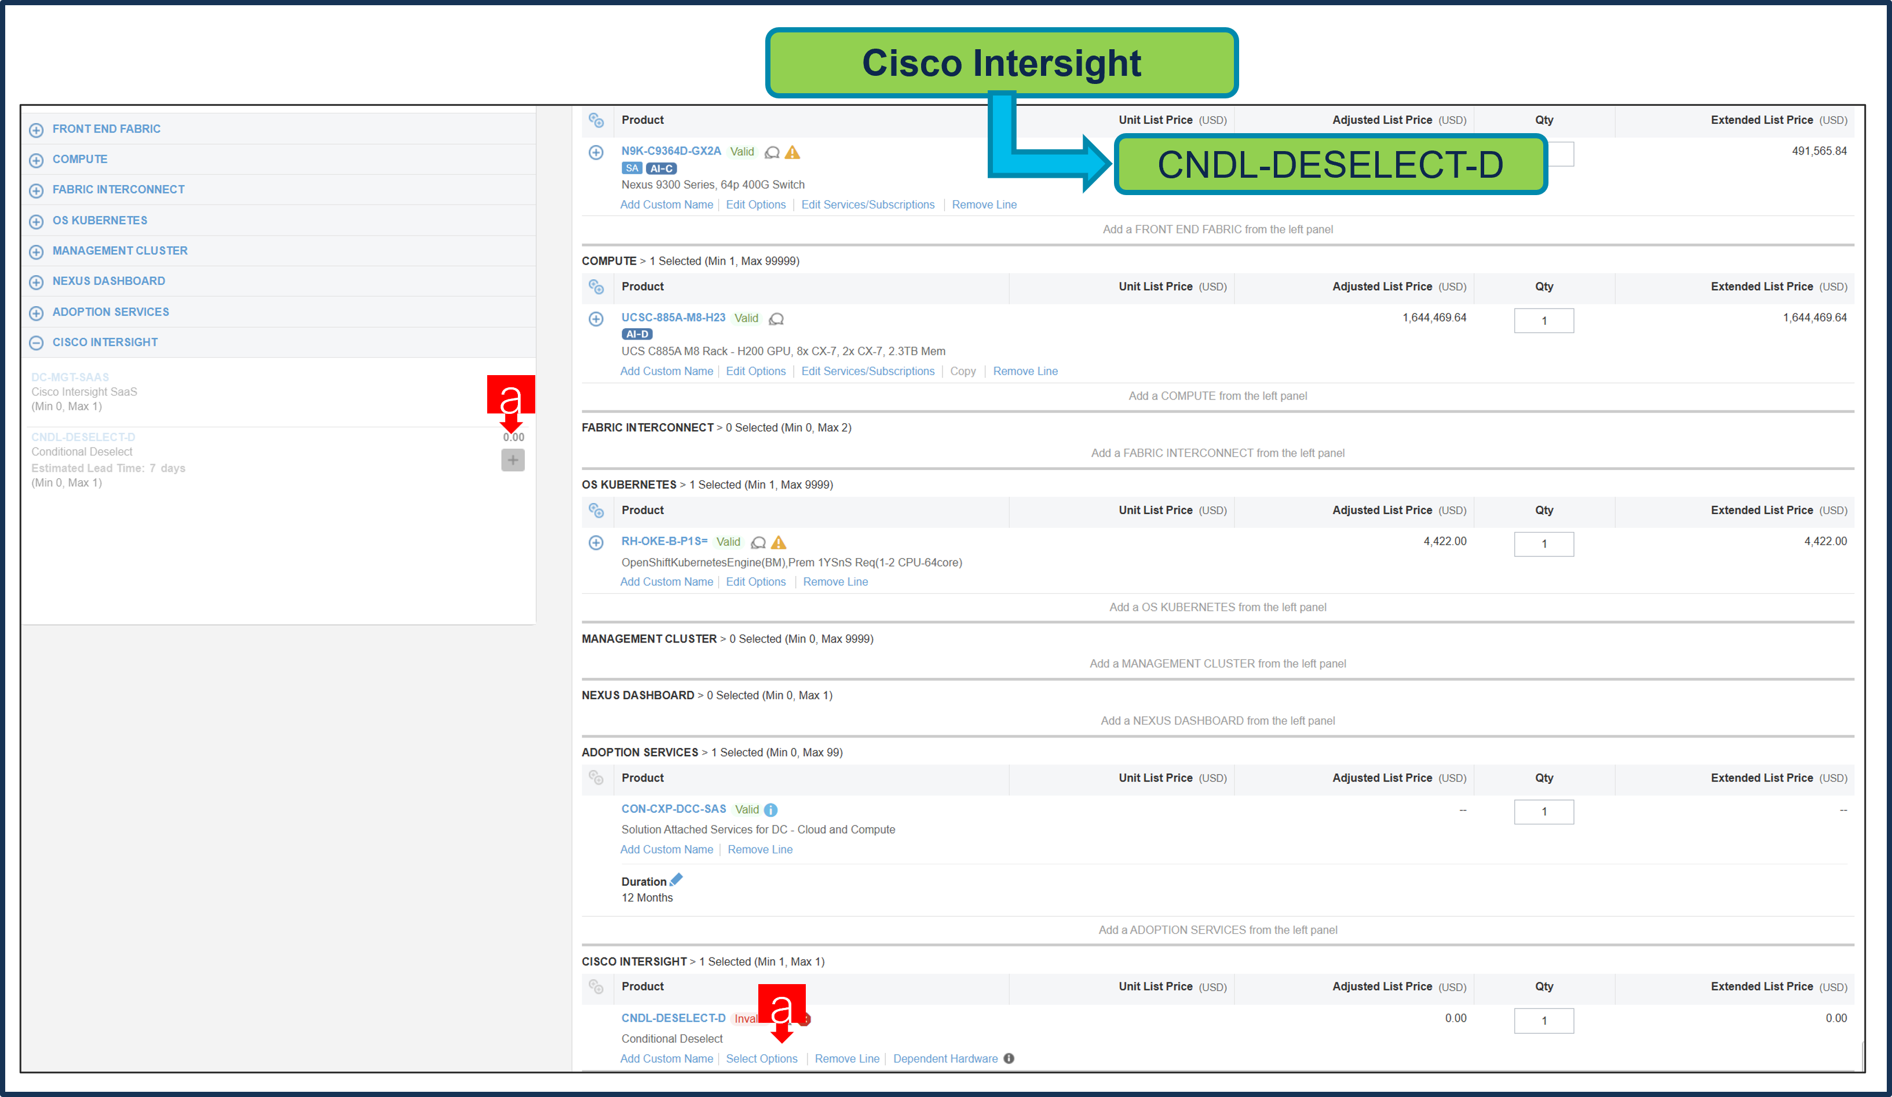Expand RH-OKE-B-P1S= line details
Viewport: 1892px width, 1097px height.
tap(596, 542)
